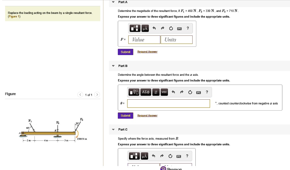Go to next figure with right chevron
290x170 pixels.
point(97,94)
